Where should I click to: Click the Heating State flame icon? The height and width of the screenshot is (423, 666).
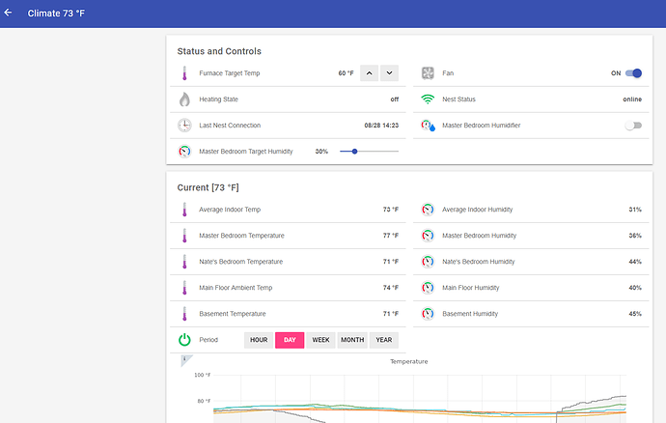184,99
